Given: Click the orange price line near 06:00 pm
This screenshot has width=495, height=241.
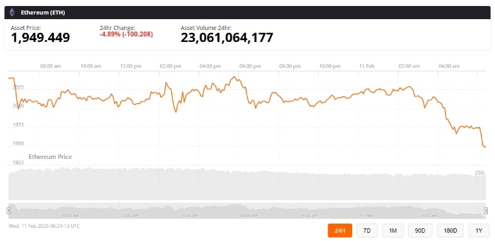Looking at the screenshot, I should coord(246,86).
